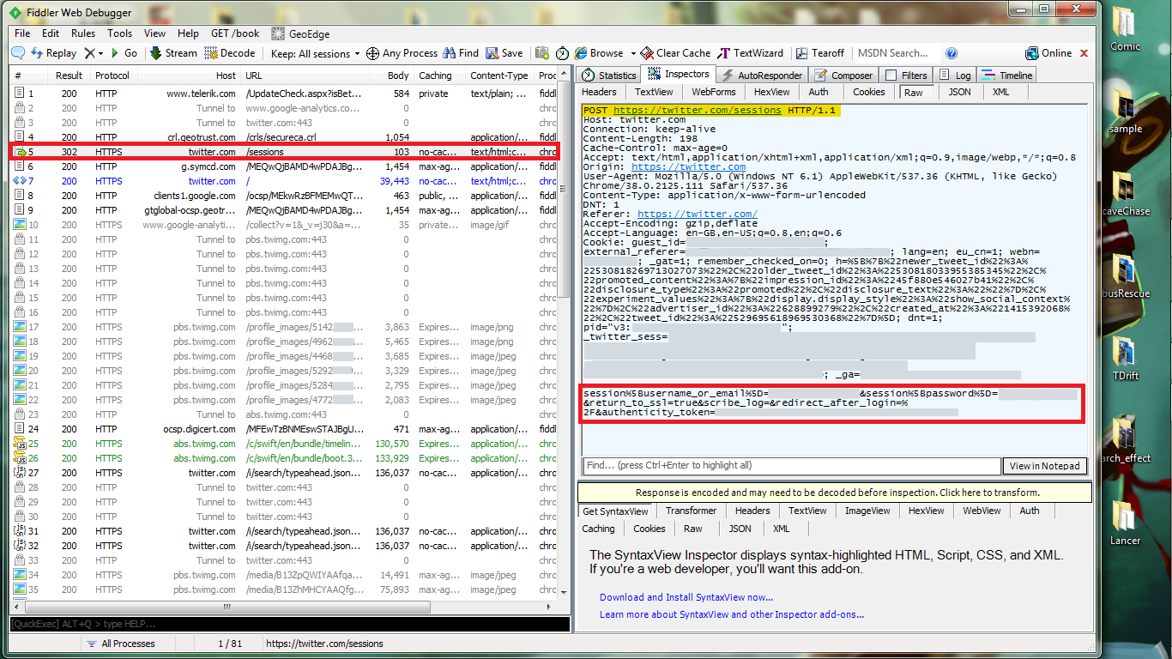Switch to the Composer tab

[843, 76]
